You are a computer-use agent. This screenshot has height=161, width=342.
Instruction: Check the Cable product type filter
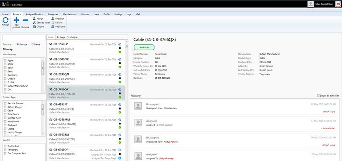[x=5, y=111]
